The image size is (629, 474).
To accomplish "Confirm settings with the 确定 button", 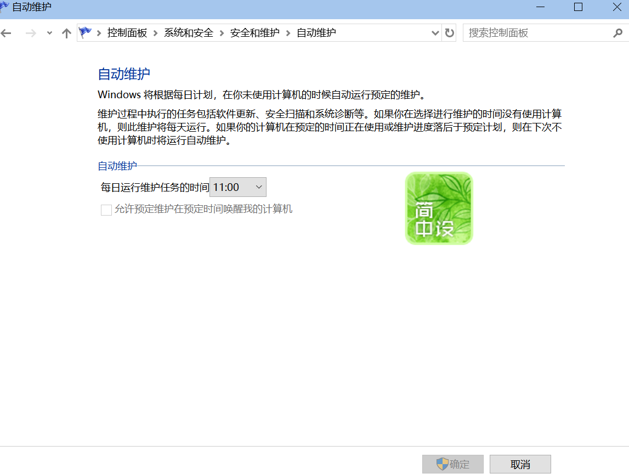I will coord(453,464).
